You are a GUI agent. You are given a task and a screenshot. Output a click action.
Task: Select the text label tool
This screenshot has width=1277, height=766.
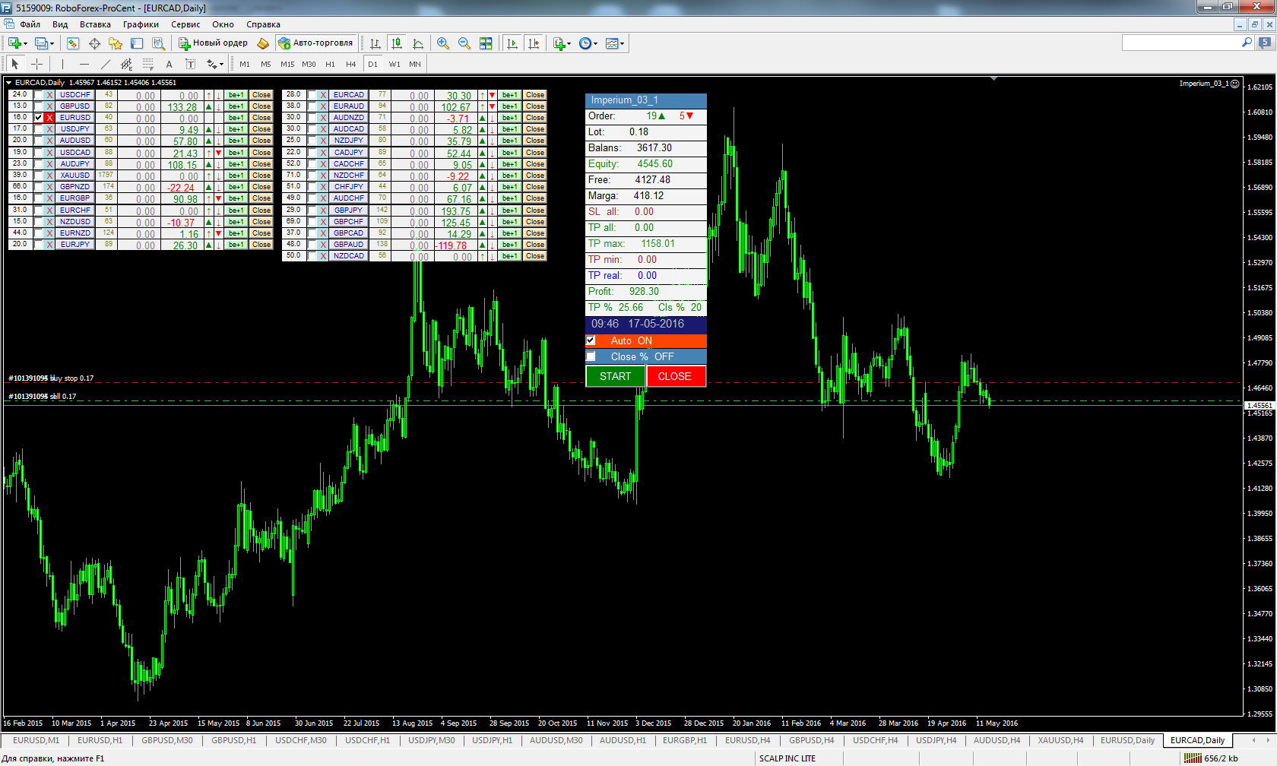tap(190, 64)
